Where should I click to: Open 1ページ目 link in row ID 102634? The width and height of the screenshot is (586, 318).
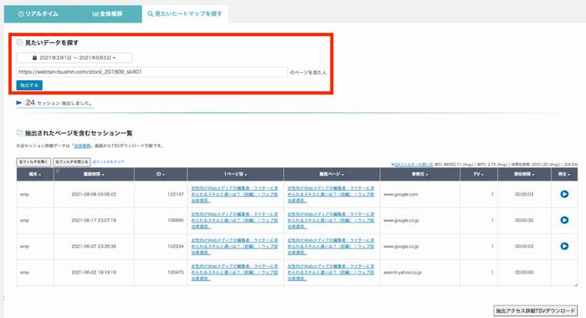coord(234,247)
